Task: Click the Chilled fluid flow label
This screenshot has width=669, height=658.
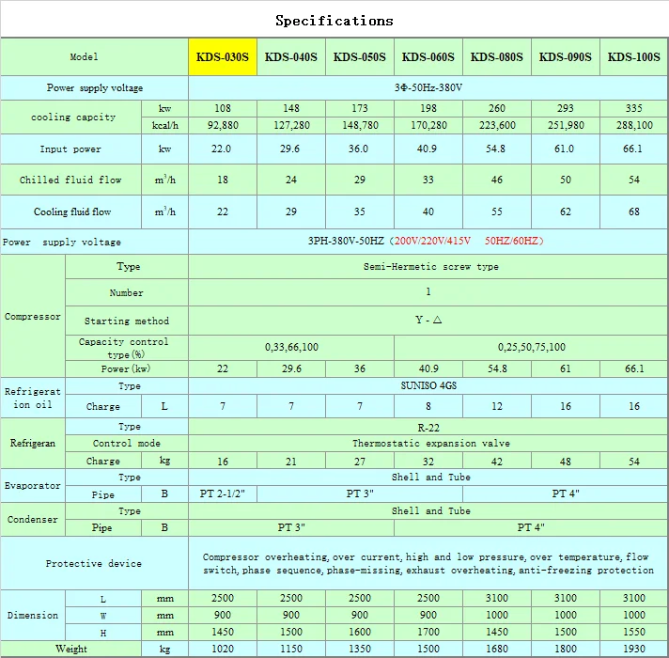Action: [70, 180]
